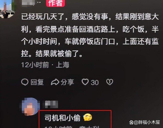Image resolution: width=163 pixels, height=128 pixels.
Task: Open the blurred author username
Action: coord(28,3)
